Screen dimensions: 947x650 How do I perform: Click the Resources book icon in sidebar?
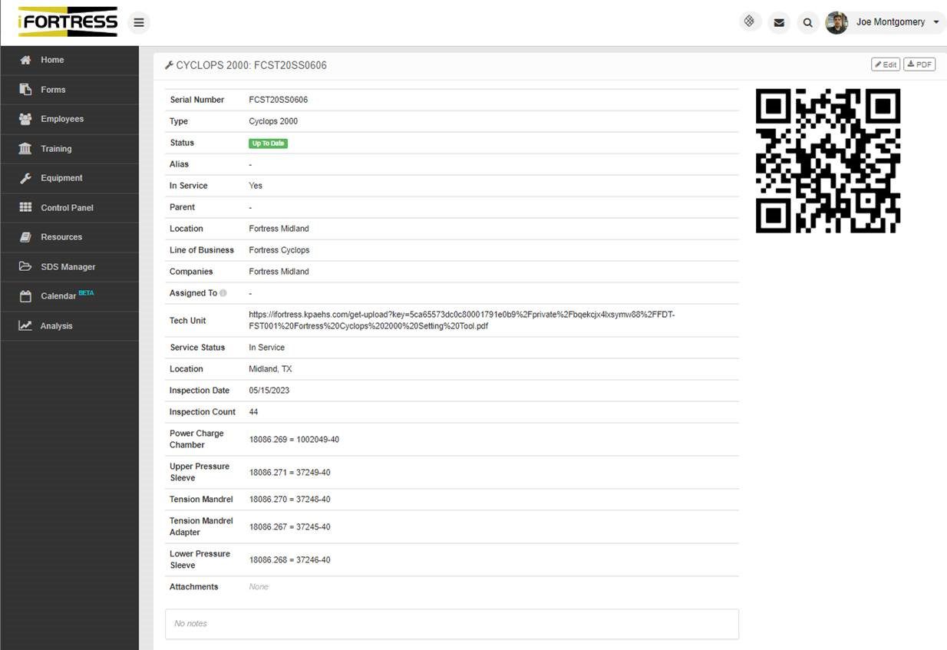coord(25,237)
